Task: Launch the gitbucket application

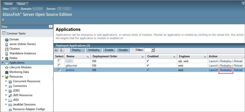Action: [x=213, y=66]
